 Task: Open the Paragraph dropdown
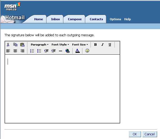coord(39,44)
